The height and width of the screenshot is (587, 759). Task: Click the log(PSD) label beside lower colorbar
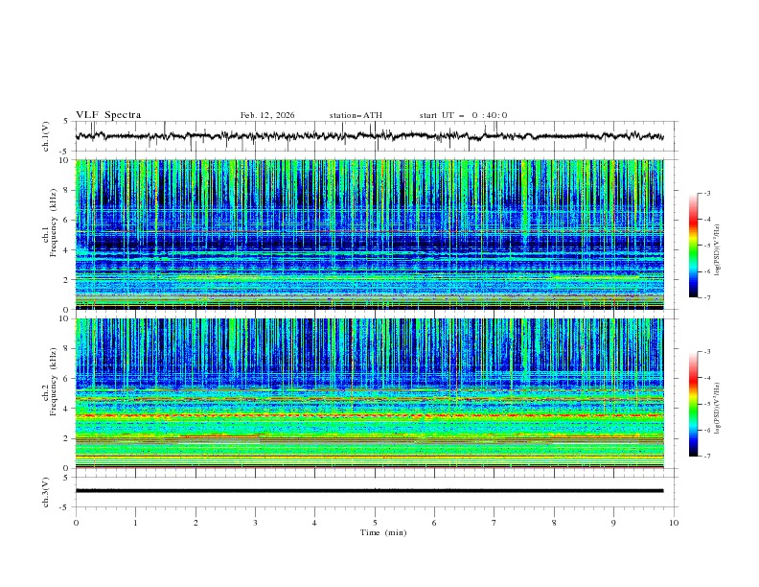tap(718, 404)
